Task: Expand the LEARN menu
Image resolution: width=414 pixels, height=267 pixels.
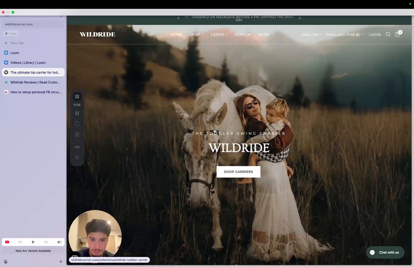Action: point(219,34)
